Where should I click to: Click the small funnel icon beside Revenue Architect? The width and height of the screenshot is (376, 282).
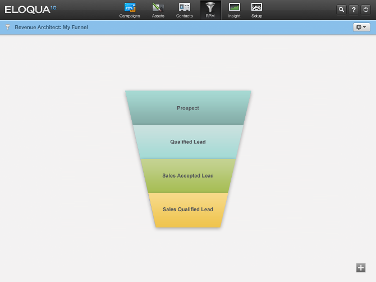click(8, 27)
